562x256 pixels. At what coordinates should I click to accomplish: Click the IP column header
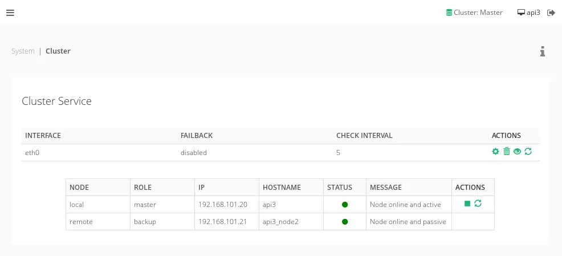tap(201, 187)
